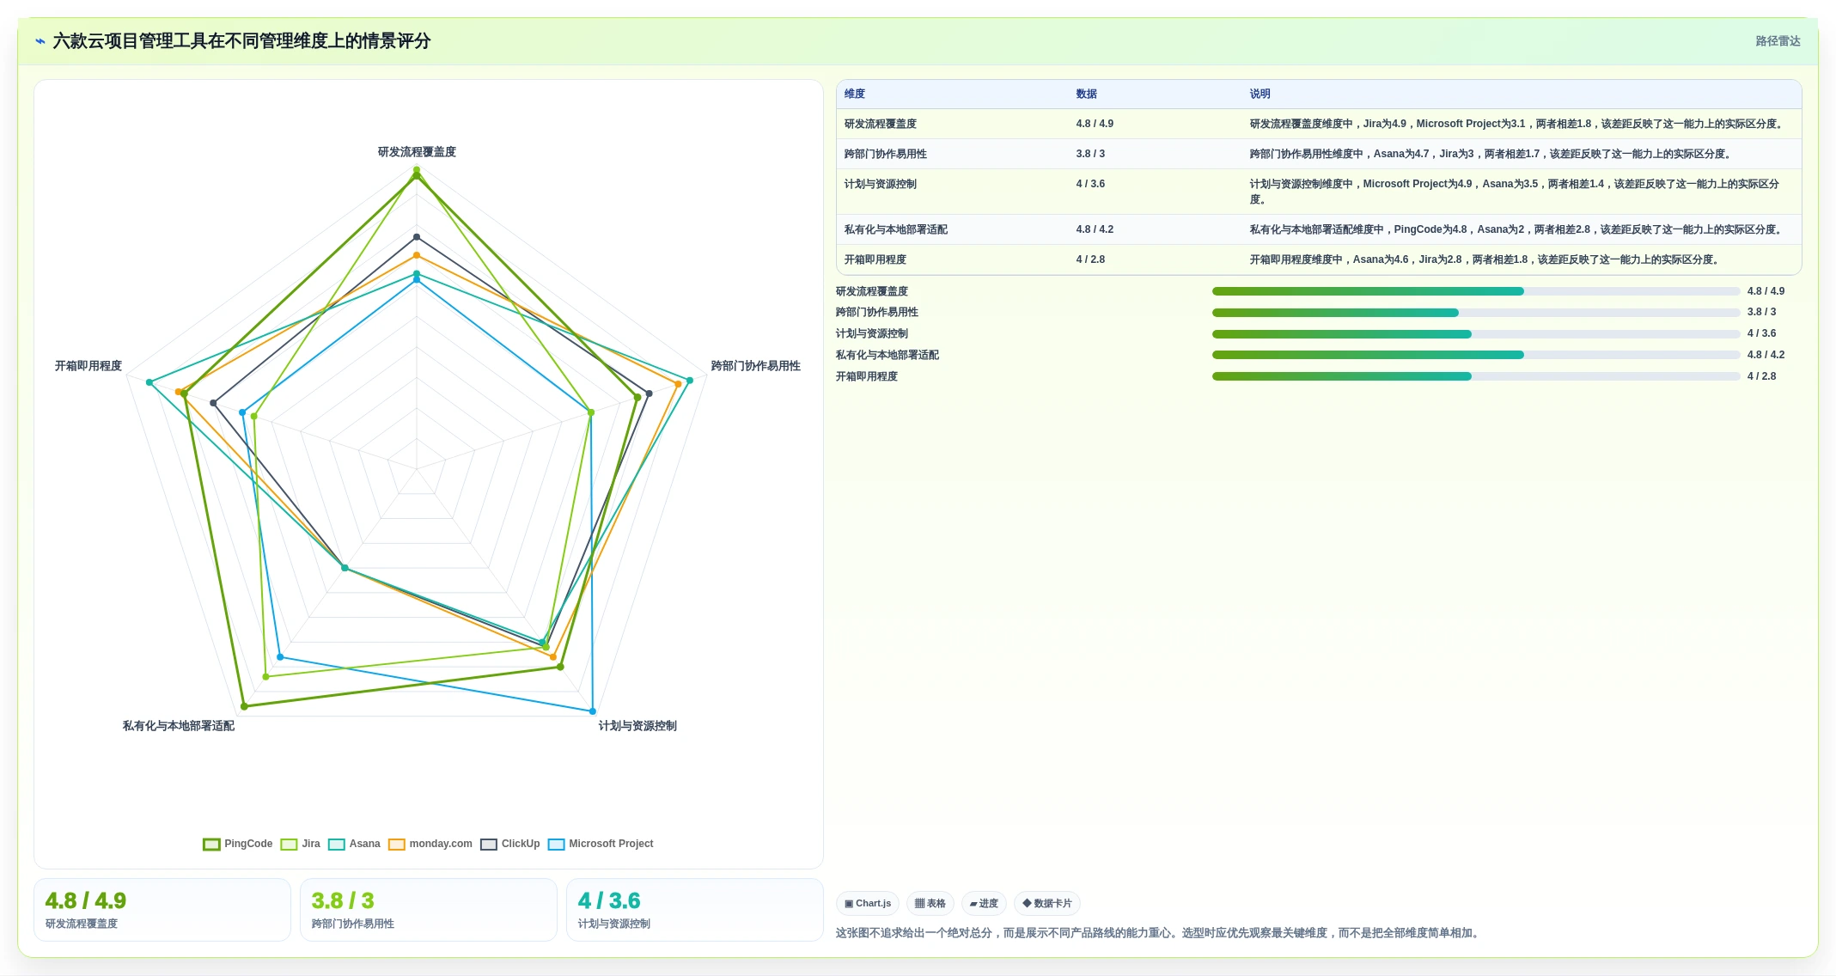Click the 数据卡片 tag
1836x976 pixels.
(x=1047, y=904)
